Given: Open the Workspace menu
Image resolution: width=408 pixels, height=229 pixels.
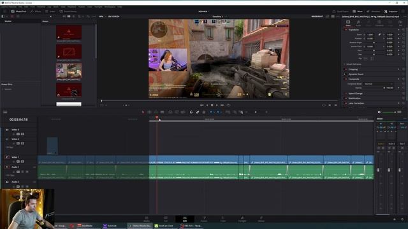Looking at the screenshot, I should (x=110, y=7).
